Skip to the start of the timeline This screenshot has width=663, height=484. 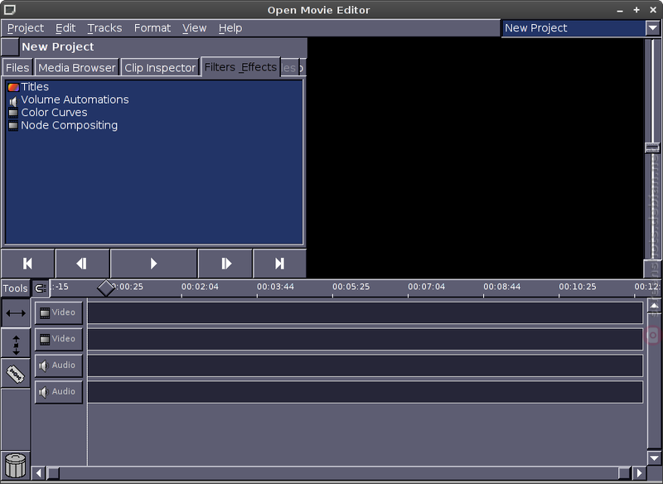(27, 264)
